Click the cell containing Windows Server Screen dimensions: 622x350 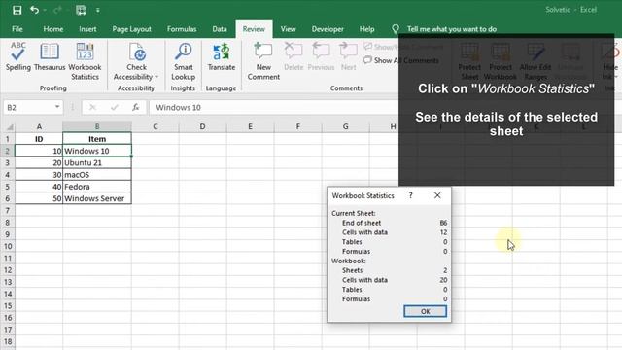pos(97,198)
